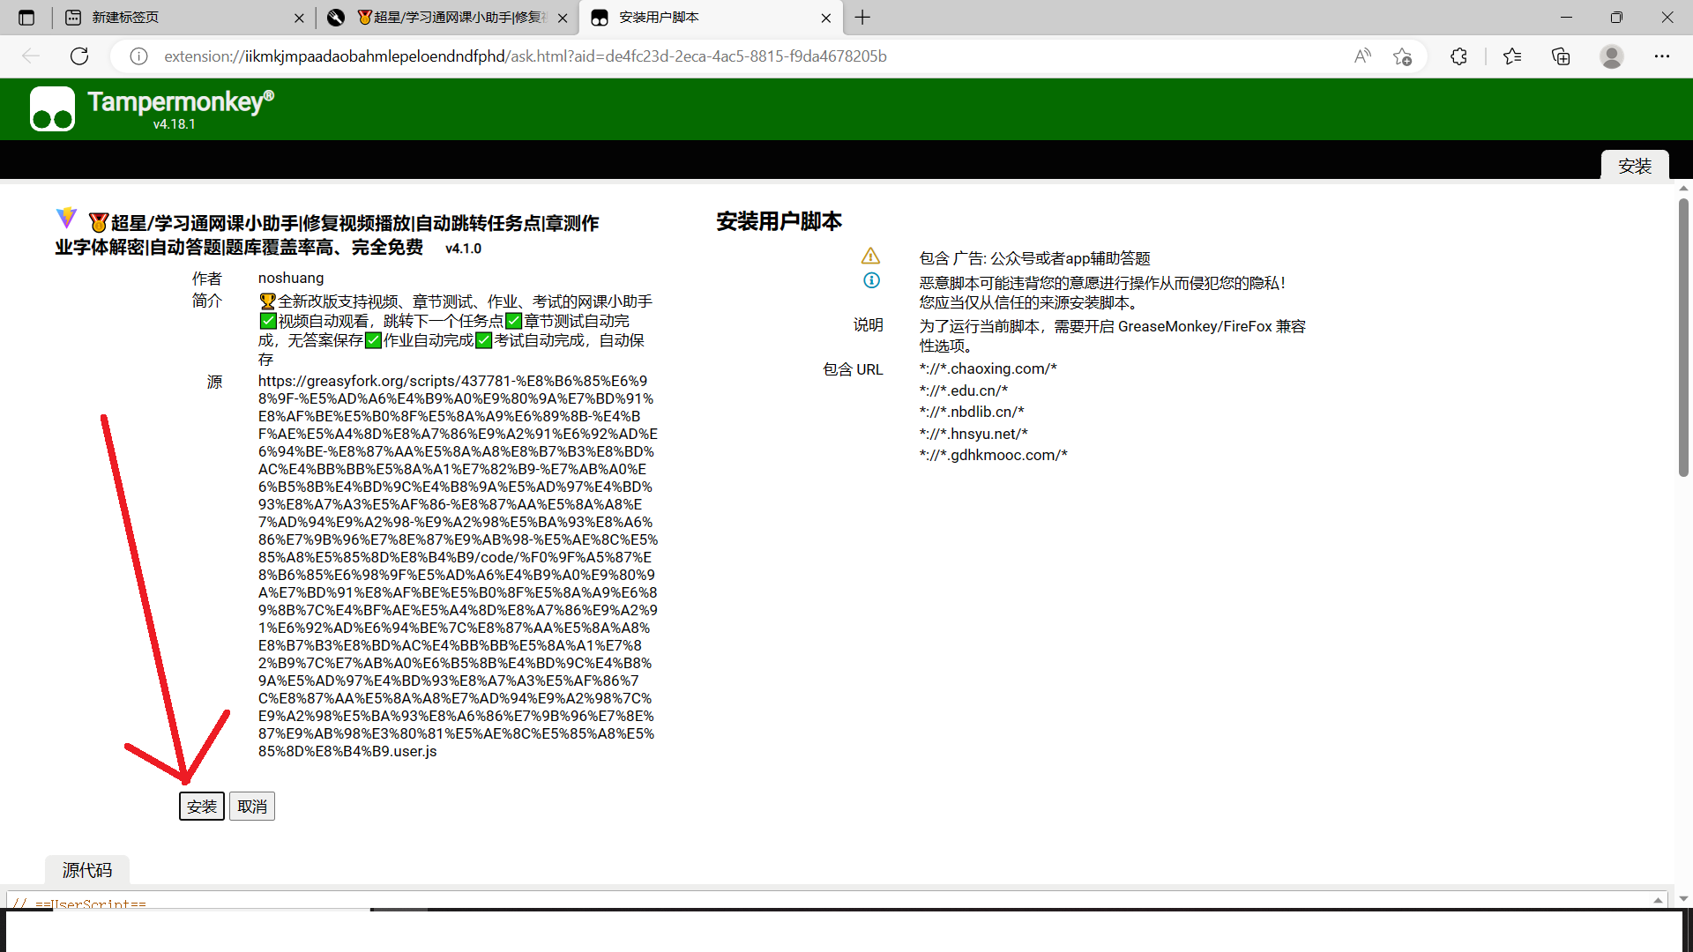Image resolution: width=1693 pixels, height=952 pixels.
Task: Open the Extensions puzzle icon
Action: click(x=1458, y=56)
